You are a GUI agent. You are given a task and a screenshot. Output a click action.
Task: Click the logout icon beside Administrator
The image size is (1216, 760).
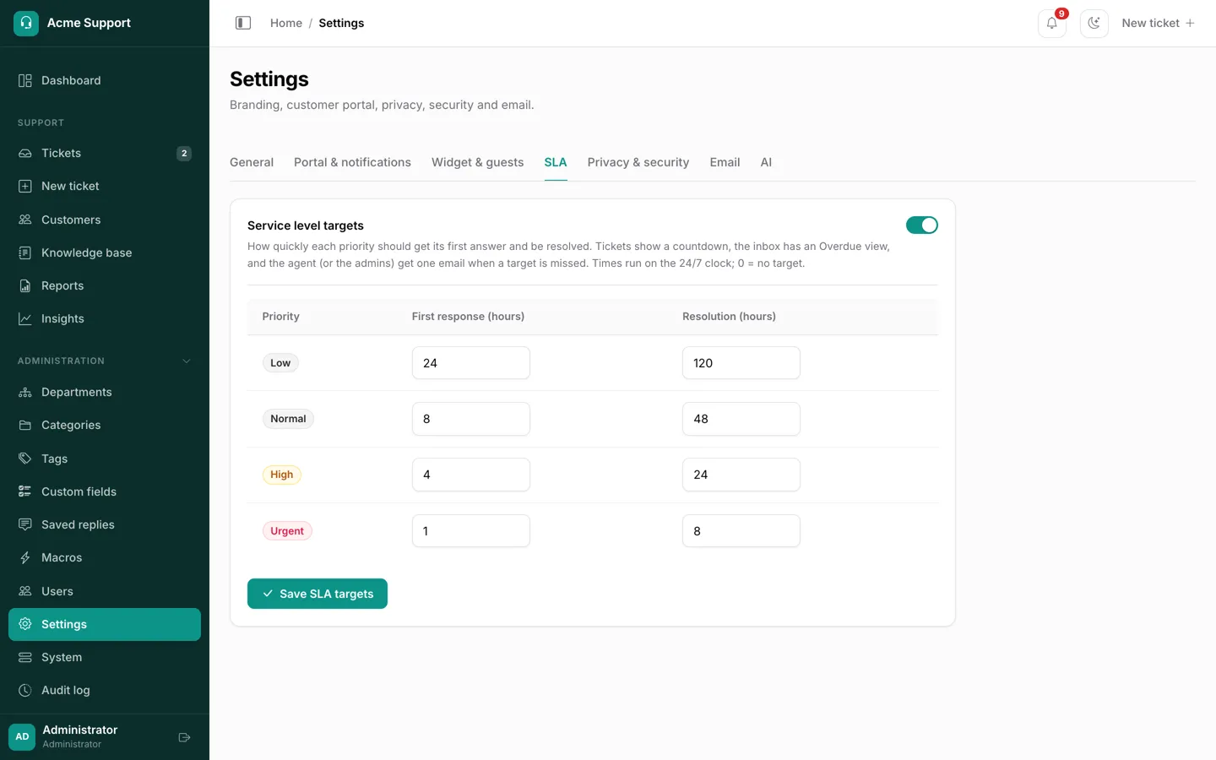pos(185,737)
